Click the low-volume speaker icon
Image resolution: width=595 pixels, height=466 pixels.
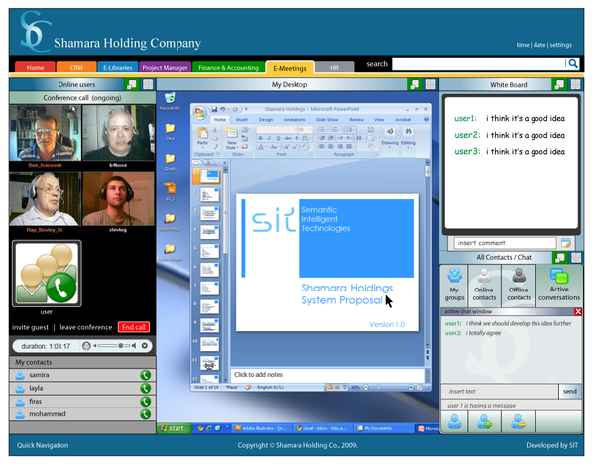click(x=95, y=346)
